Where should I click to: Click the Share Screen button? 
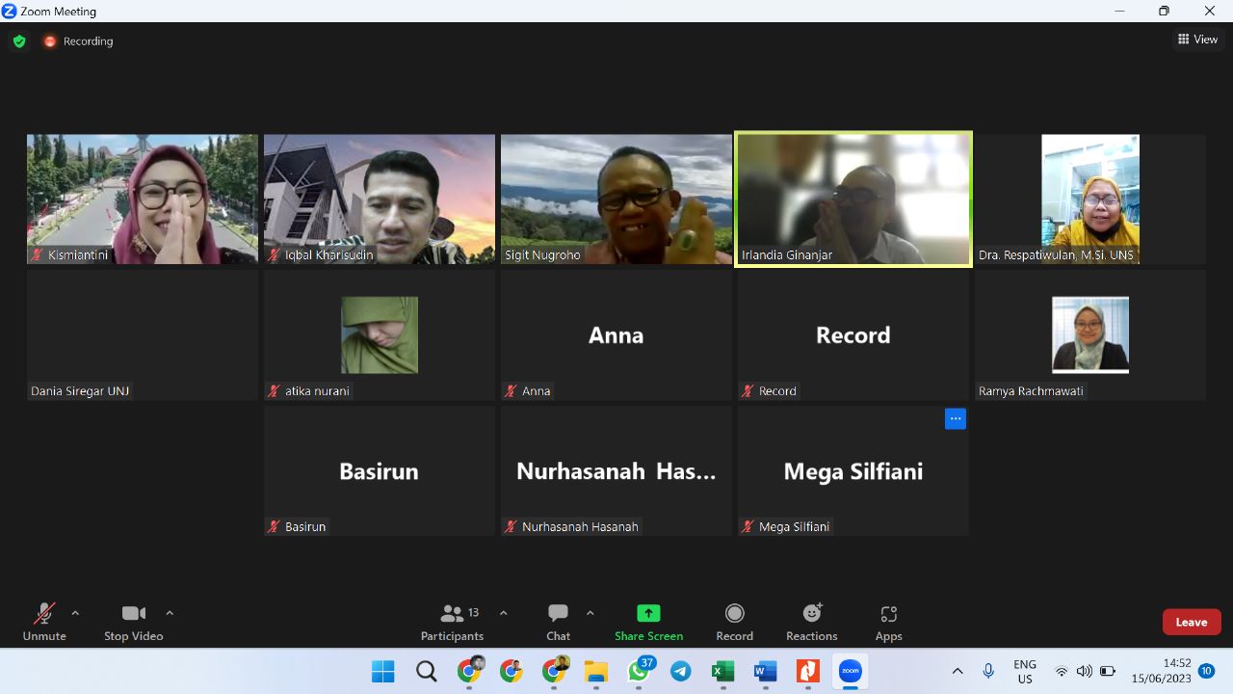[648, 623]
